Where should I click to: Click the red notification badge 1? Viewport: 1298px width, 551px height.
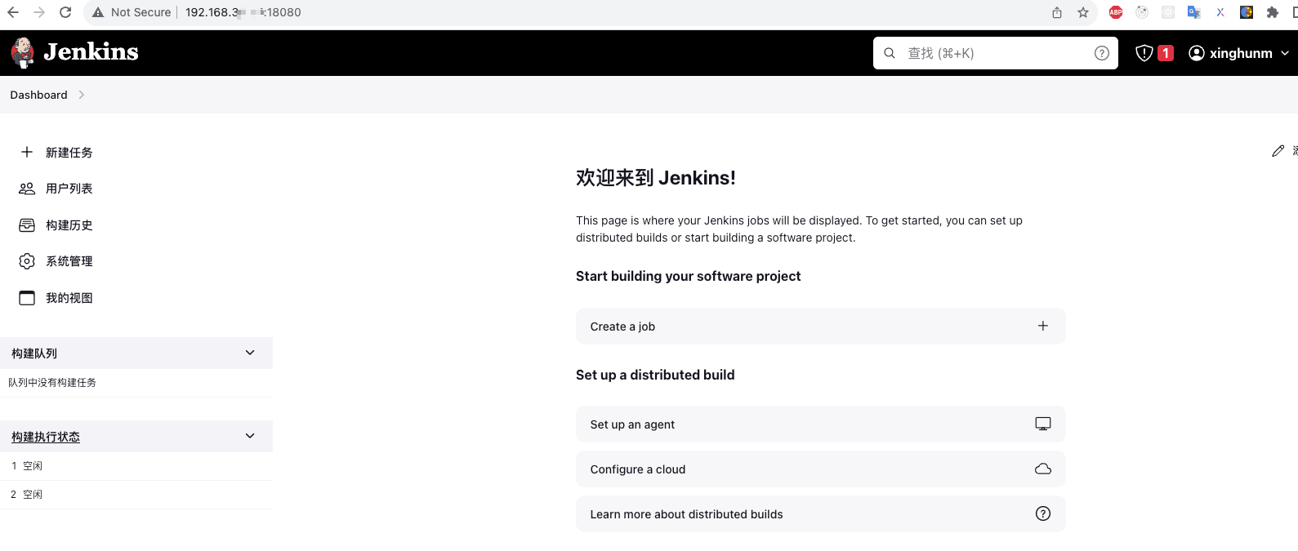tap(1166, 53)
